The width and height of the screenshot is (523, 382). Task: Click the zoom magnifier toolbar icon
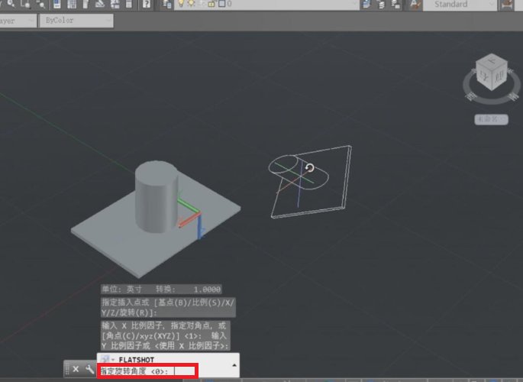[11, 5]
